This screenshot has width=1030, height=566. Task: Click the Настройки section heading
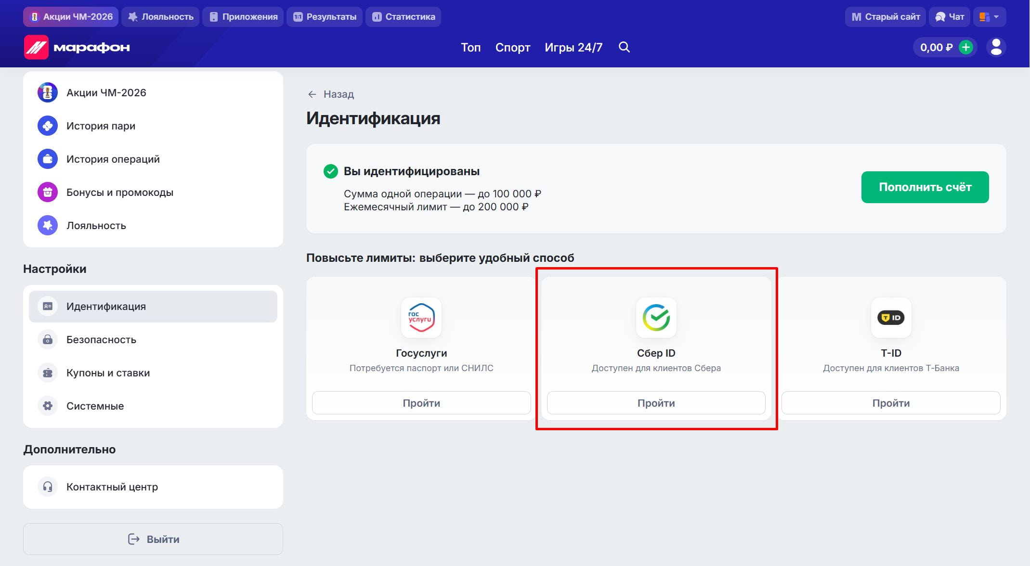coord(55,269)
